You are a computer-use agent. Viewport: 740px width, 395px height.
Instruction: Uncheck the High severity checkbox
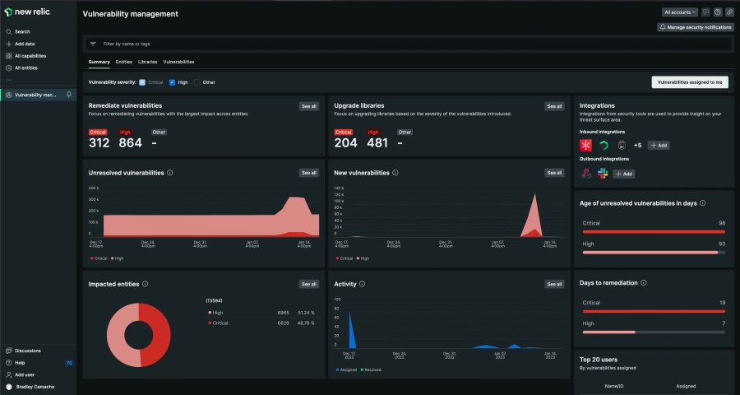172,82
